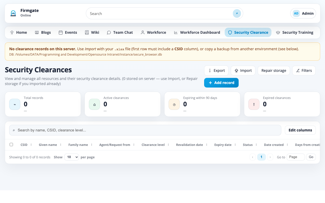
Task: Click the Expiring within 90 days clock icon
Action: 174,104
